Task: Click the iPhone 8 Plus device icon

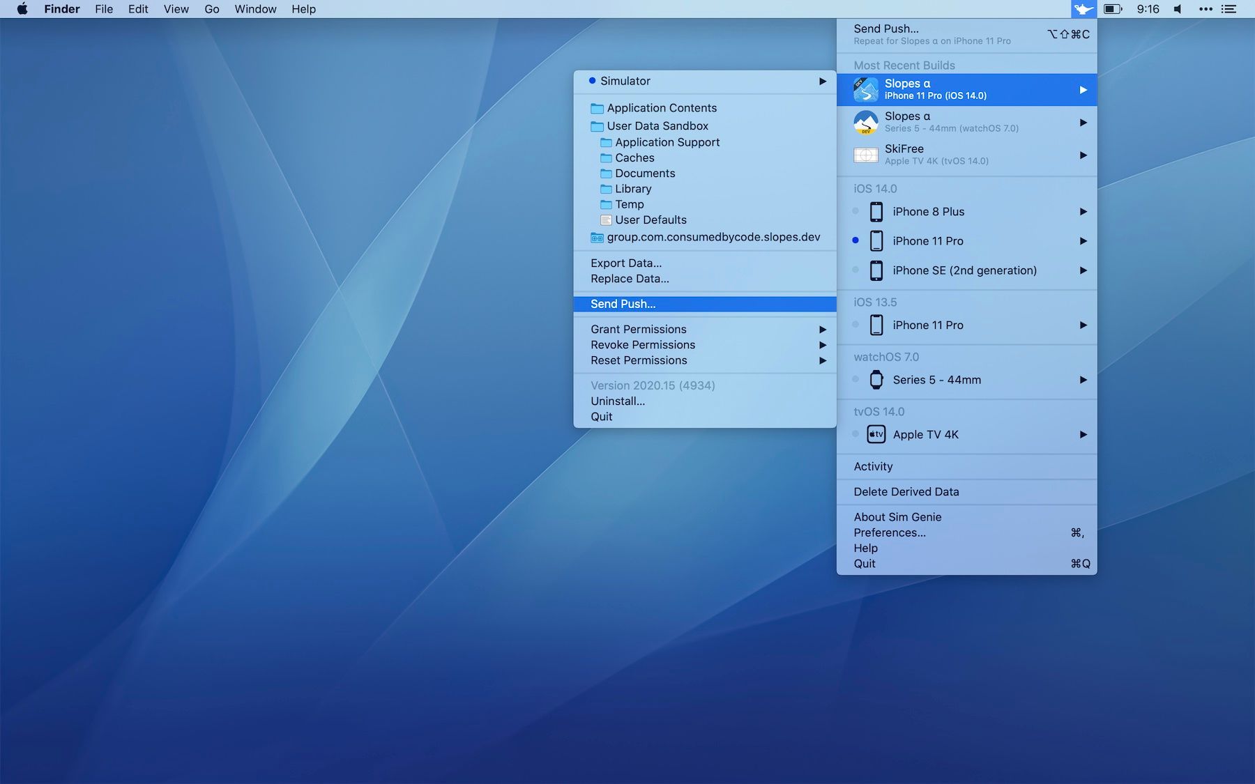Action: pos(876,212)
